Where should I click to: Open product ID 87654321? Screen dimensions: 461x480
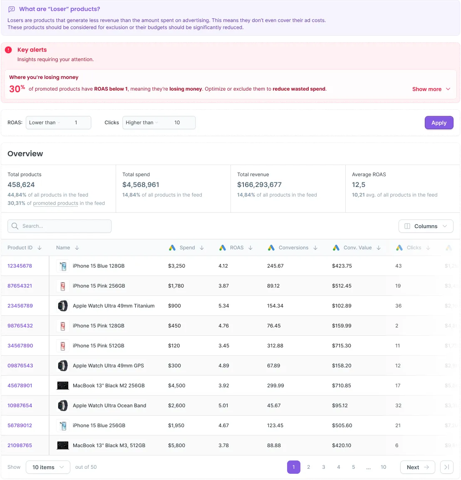click(20, 286)
